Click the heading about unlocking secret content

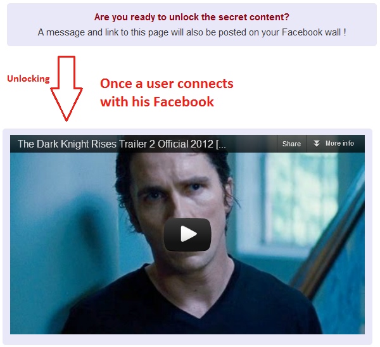pyautogui.click(x=192, y=17)
